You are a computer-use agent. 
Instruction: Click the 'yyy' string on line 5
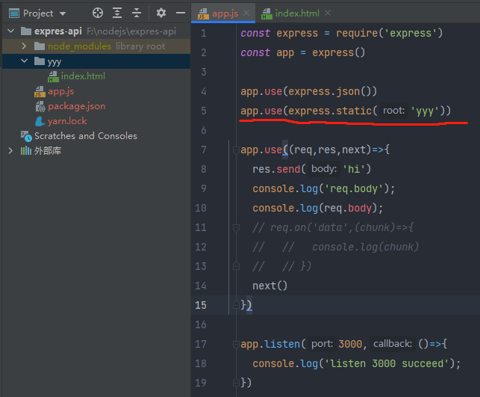pyautogui.click(x=425, y=111)
